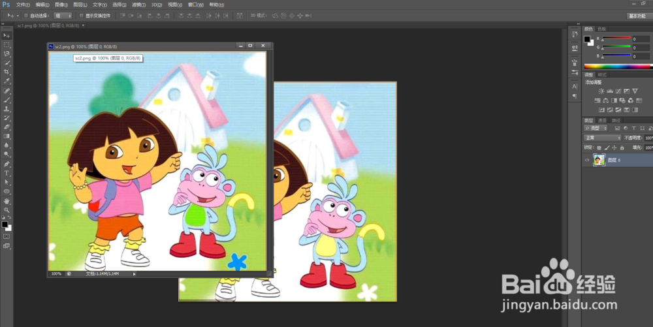Select the Move tool in the toolbox

(7, 36)
